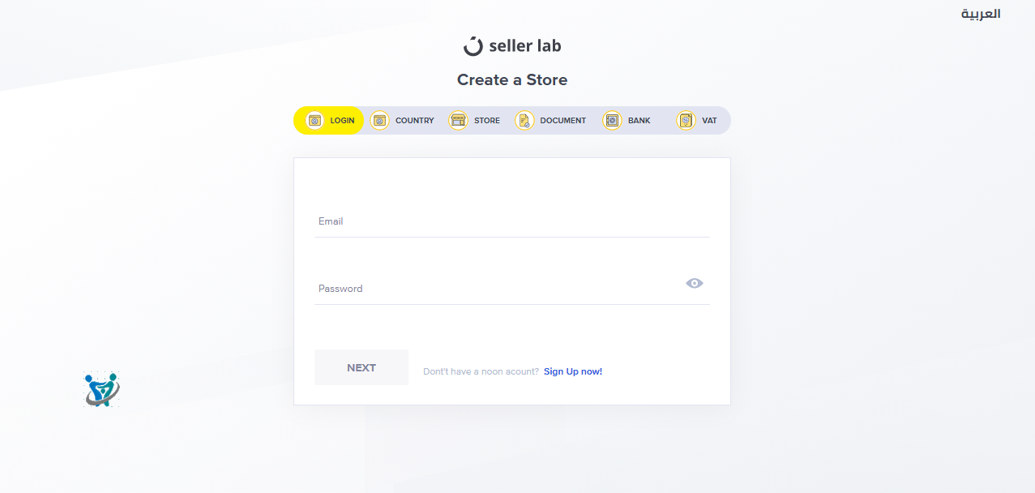Focus the Password input field
Viewport: 1035px width, 493px height.
494,289
